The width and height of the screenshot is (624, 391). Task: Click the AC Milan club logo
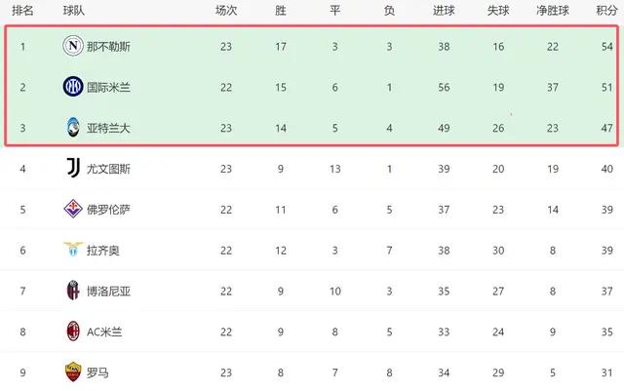tap(73, 331)
